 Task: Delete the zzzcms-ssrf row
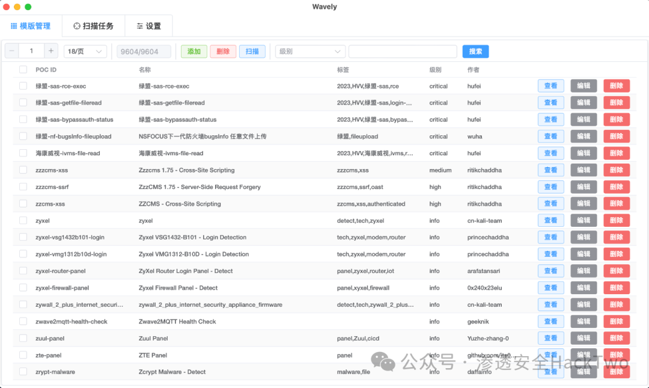point(617,186)
